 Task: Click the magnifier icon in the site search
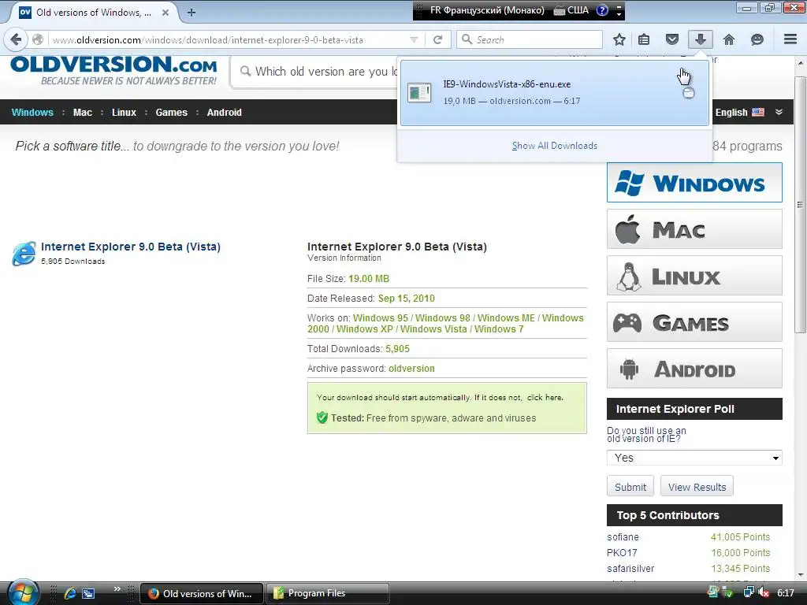(x=246, y=72)
